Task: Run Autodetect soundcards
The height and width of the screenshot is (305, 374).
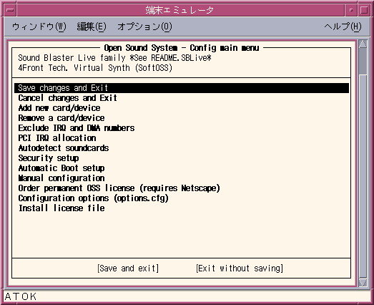Action: click(64, 148)
